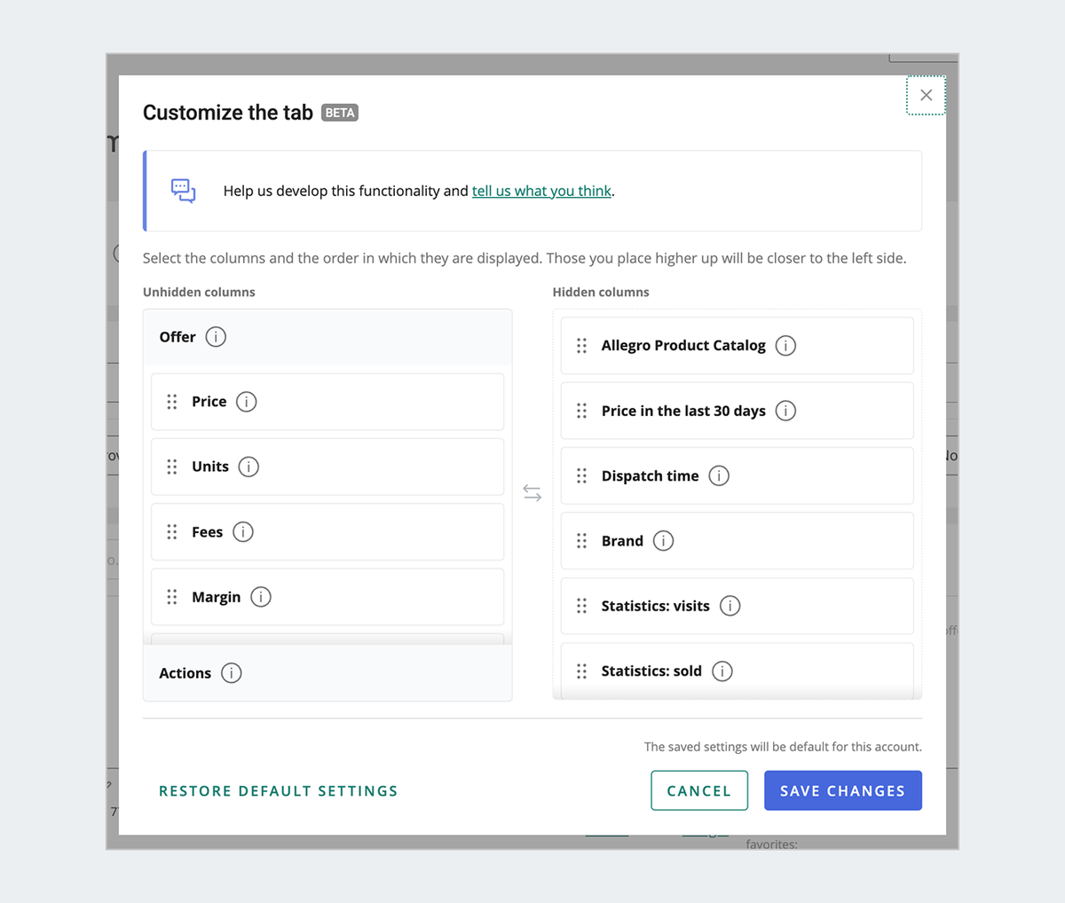Viewport: 1065px width, 903px height.
Task: Click the info icon next to Actions
Action: tap(231, 672)
